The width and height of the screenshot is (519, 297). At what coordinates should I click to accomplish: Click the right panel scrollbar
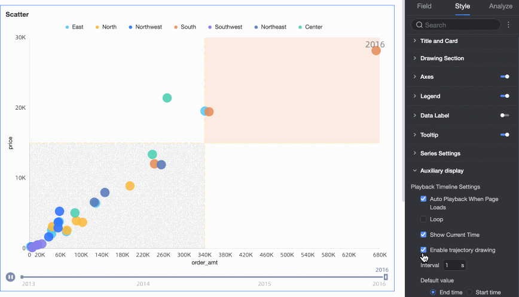pos(403,101)
